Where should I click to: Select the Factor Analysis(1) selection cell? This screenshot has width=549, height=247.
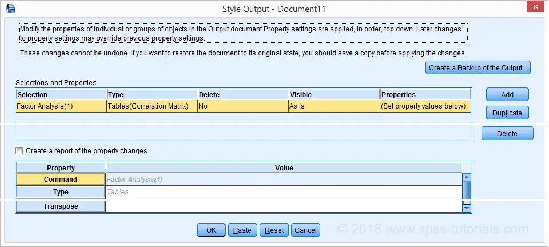(x=61, y=106)
